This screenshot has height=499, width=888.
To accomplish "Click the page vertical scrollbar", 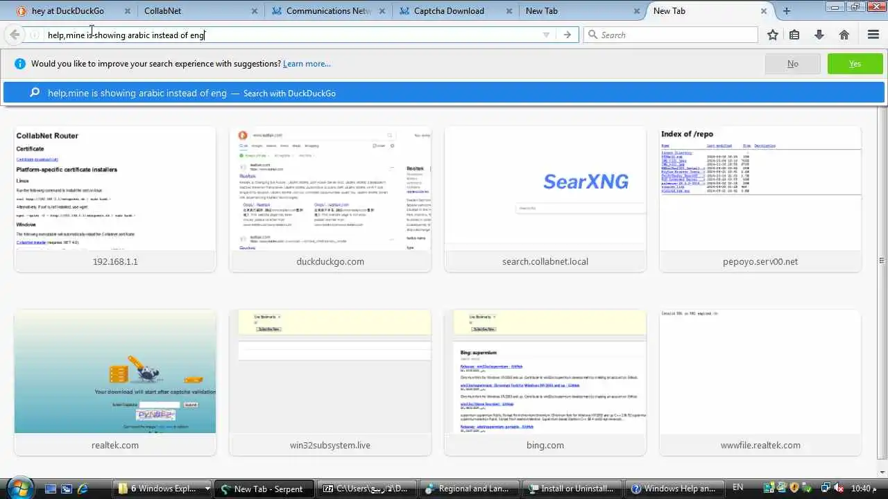I will (x=882, y=261).
